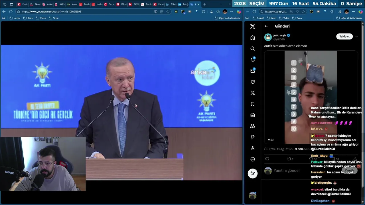365x205 pixels.
Task: Open post options three-dot menu
Action: click(x=356, y=36)
